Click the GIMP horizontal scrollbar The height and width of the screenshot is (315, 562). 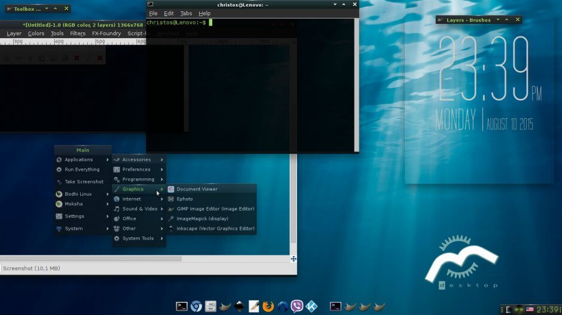pos(91,258)
